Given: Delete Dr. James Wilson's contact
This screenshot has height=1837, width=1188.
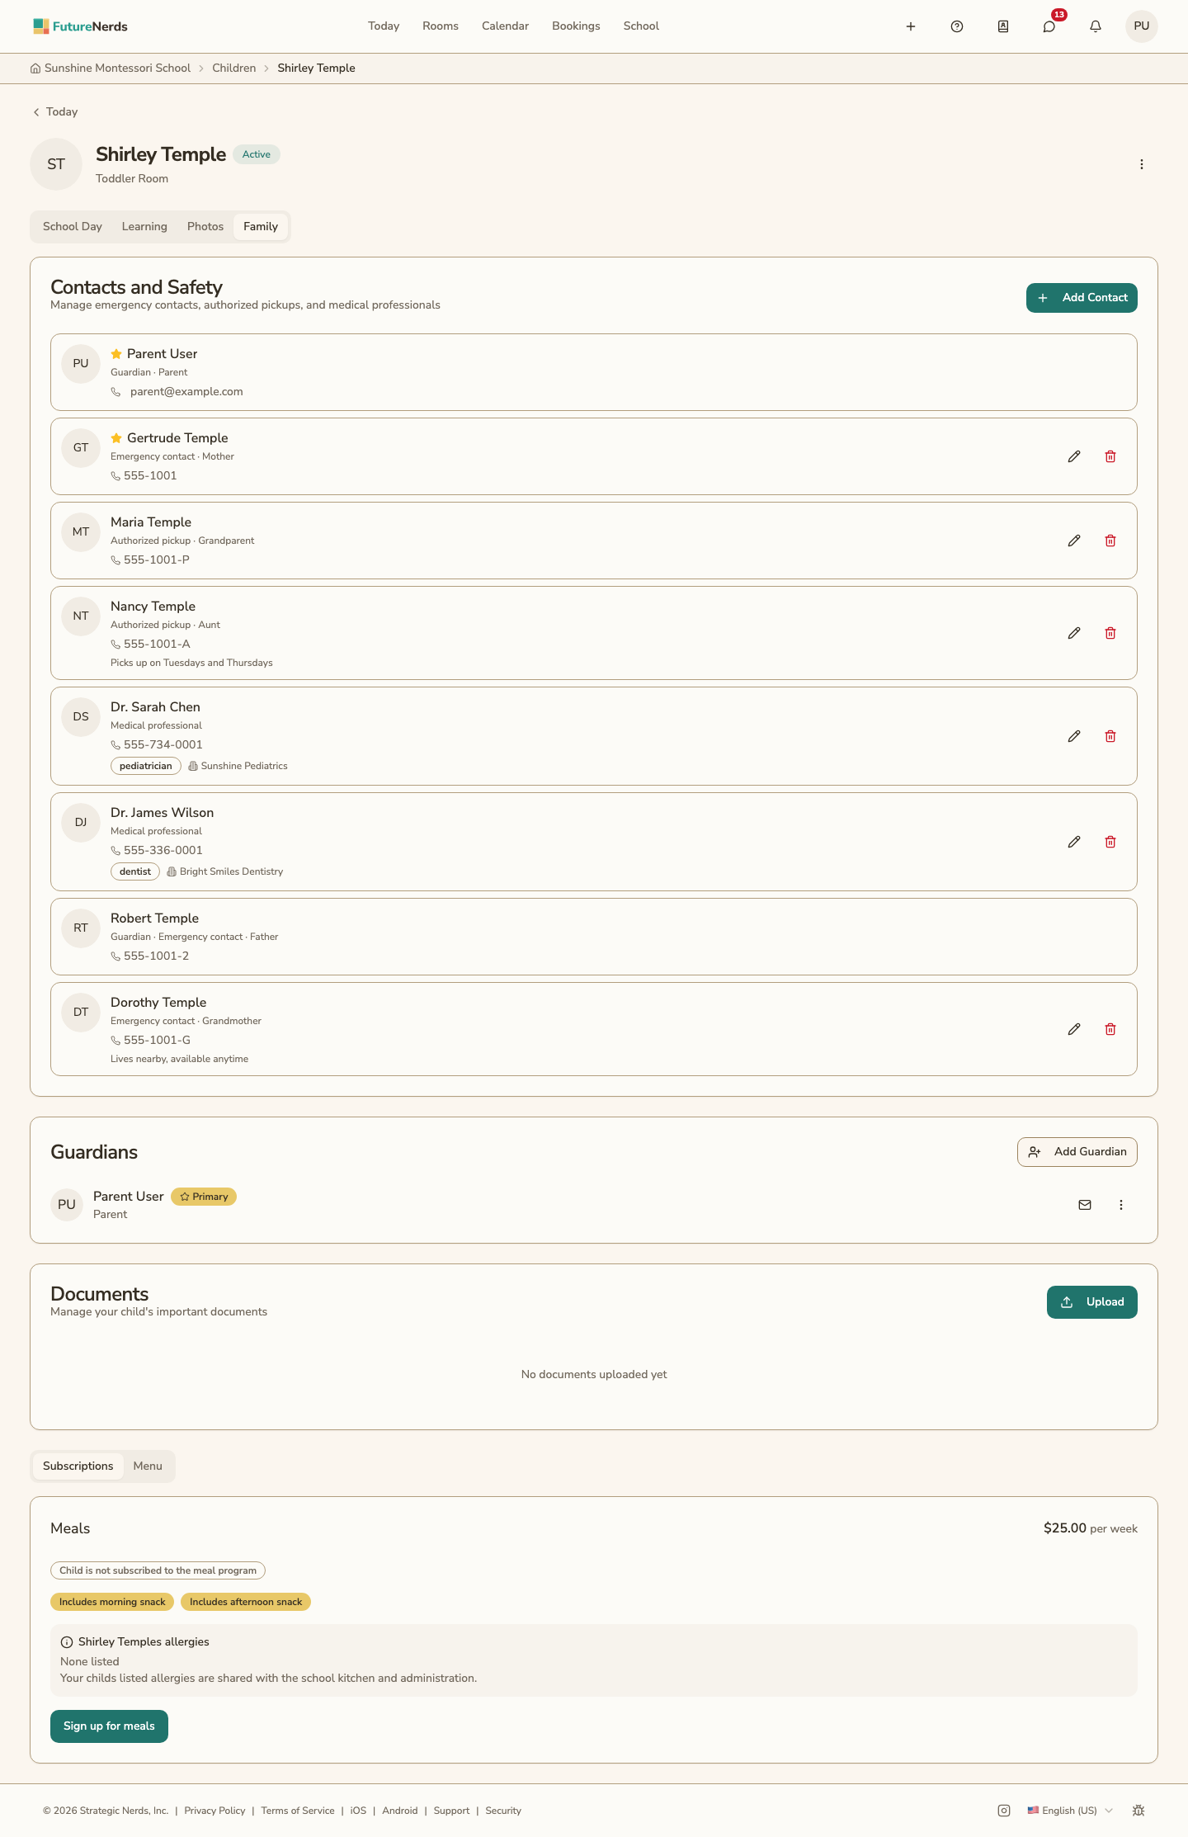Looking at the screenshot, I should 1110,842.
